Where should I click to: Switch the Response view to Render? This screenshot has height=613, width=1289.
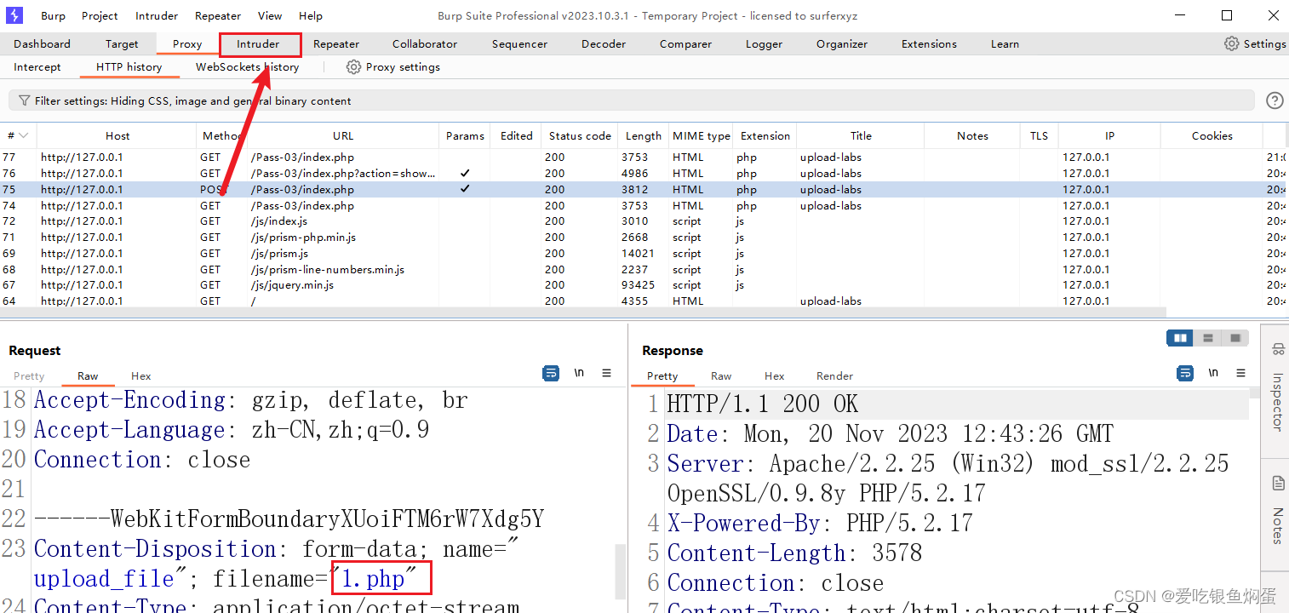[x=834, y=375]
